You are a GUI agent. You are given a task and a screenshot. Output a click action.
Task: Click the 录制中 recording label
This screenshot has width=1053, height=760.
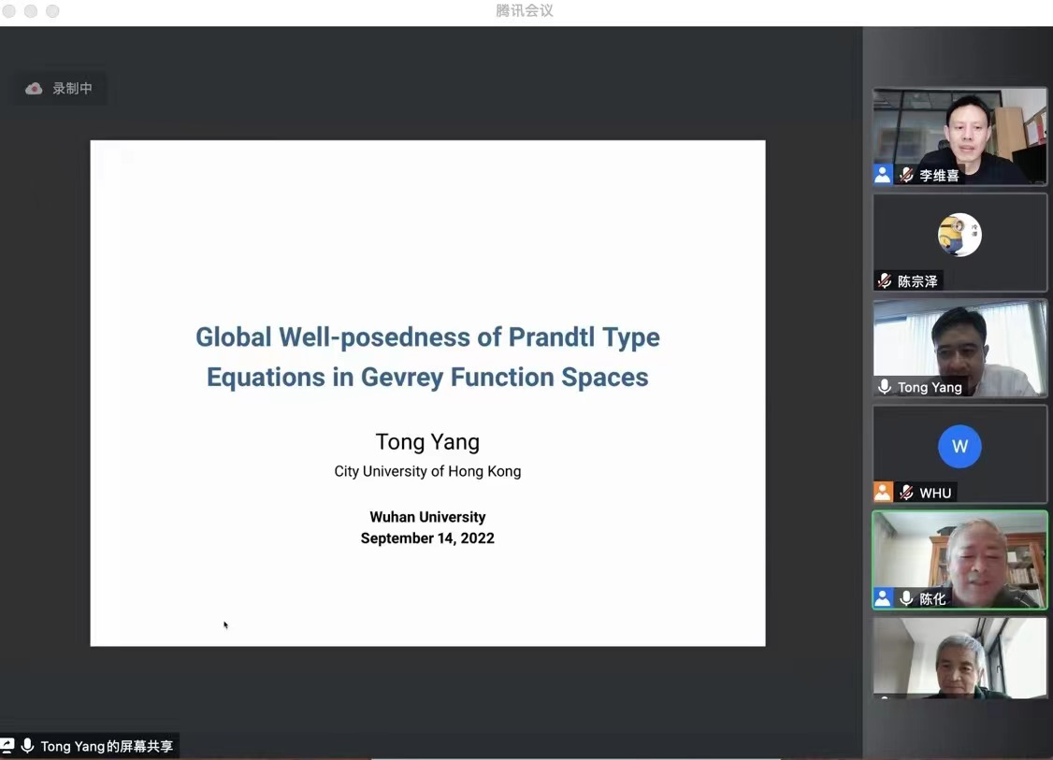[73, 89]
